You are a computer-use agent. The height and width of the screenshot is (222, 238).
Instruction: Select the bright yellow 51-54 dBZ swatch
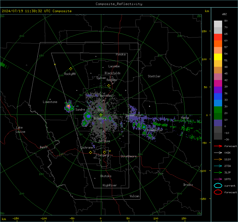tap(218, 57)
